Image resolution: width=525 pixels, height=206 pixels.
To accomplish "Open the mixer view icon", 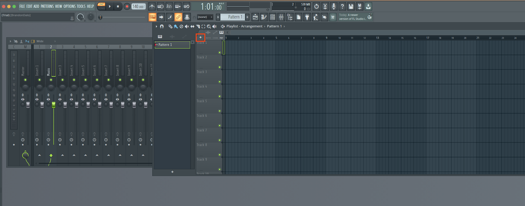I will [281, 17].
